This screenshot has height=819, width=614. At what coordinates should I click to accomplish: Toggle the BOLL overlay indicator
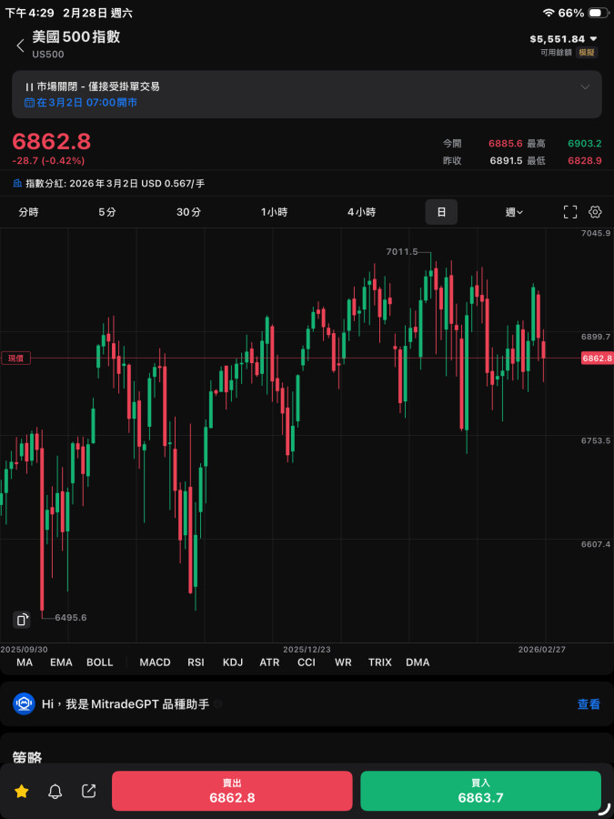[x=100, y=662]
